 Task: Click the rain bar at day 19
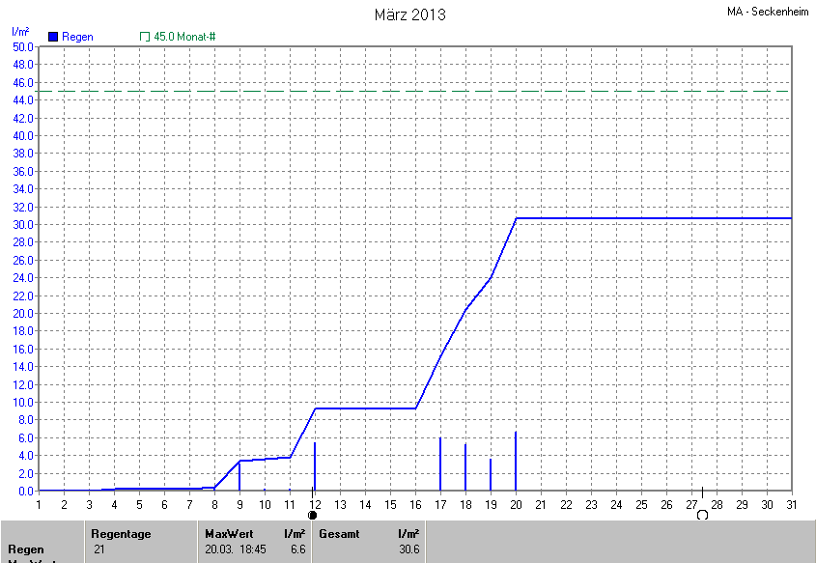pyautogui.click(x=491, y=475)
